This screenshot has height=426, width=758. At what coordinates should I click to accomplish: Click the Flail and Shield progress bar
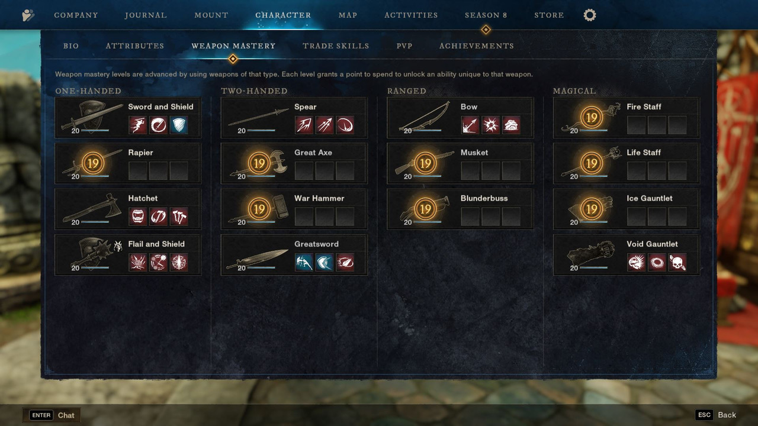click(95, 267)
